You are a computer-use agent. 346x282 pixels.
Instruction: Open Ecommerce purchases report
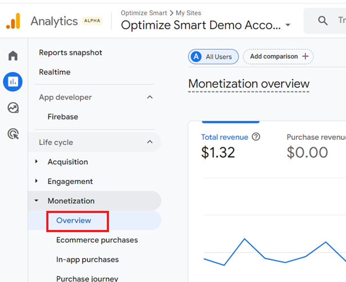[97, 240]
